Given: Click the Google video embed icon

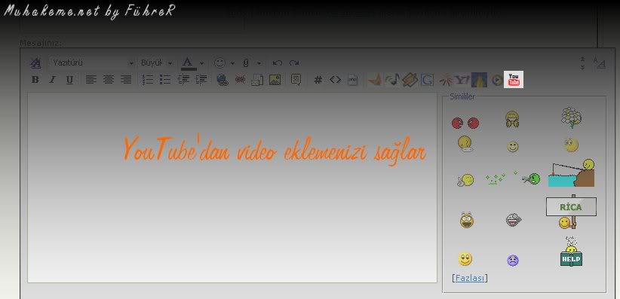Looking at the screenshot, I should pos(427,80).
